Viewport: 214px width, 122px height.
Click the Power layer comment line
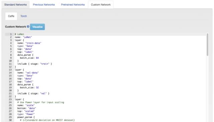(x=41, y=102)
